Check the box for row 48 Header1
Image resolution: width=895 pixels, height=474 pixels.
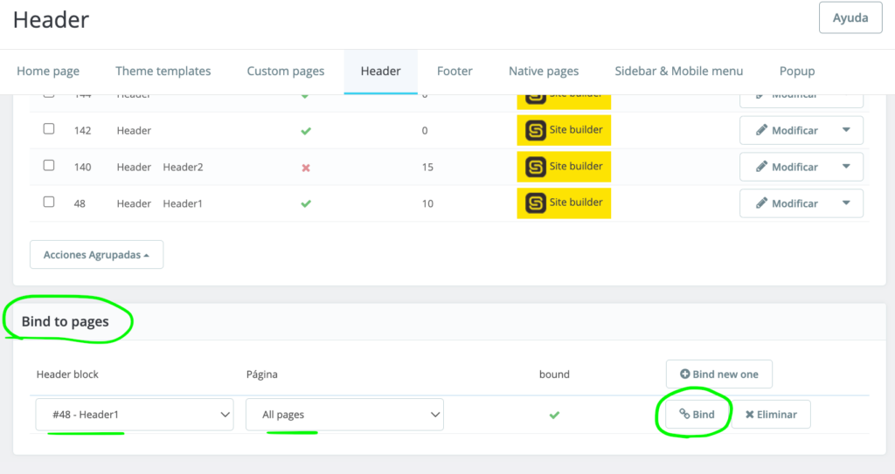coord(49,203)
